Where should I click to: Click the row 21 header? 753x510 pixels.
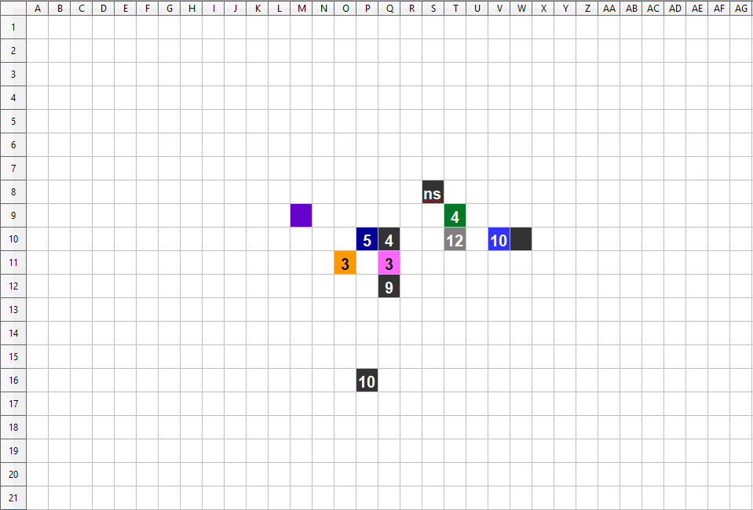[x=13, y=498]
